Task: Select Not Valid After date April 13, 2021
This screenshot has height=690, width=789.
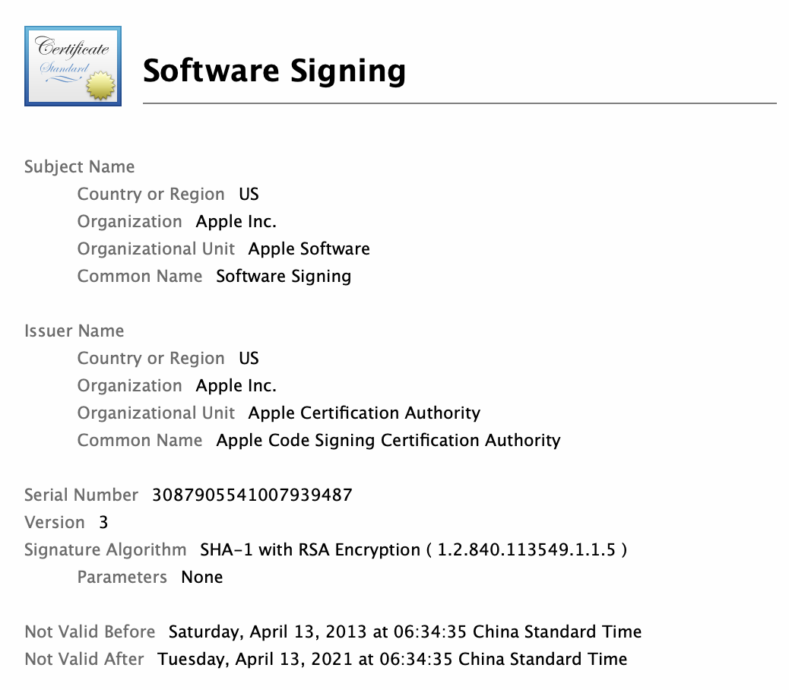Action: point(392,659)
